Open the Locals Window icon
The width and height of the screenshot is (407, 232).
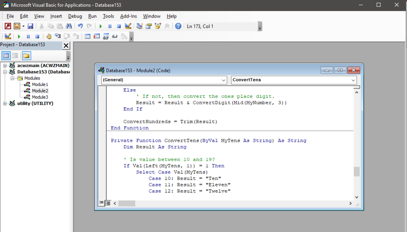pos(87,36)
